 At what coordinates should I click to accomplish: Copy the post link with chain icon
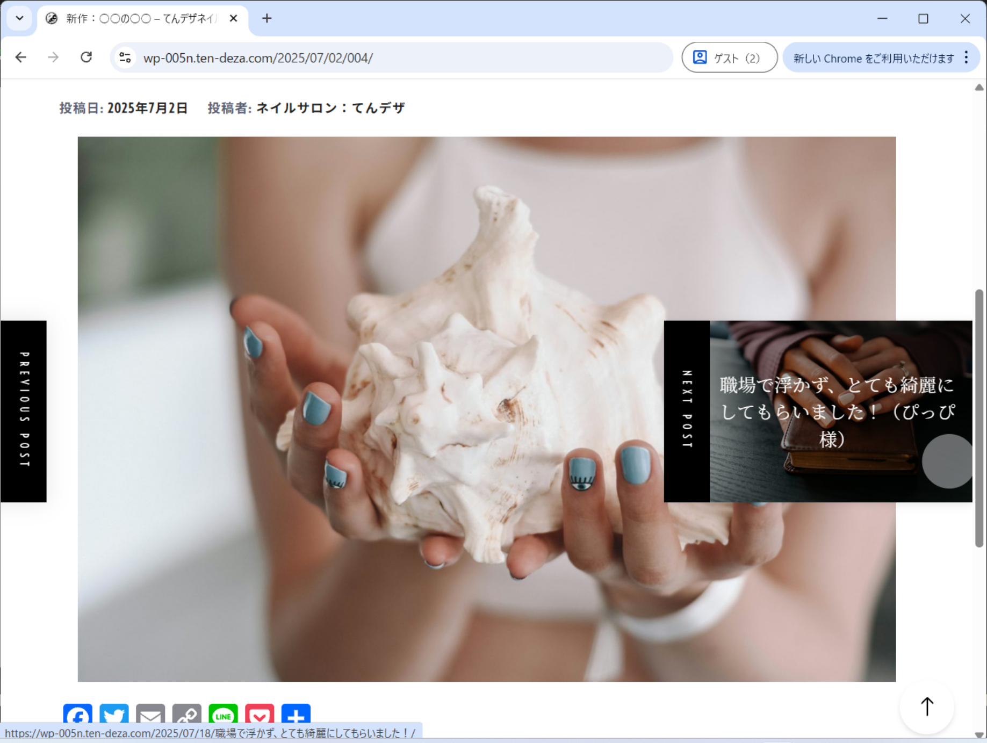point(186,716)
